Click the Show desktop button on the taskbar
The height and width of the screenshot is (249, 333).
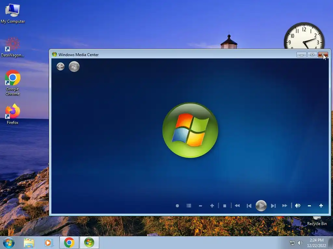331,243
